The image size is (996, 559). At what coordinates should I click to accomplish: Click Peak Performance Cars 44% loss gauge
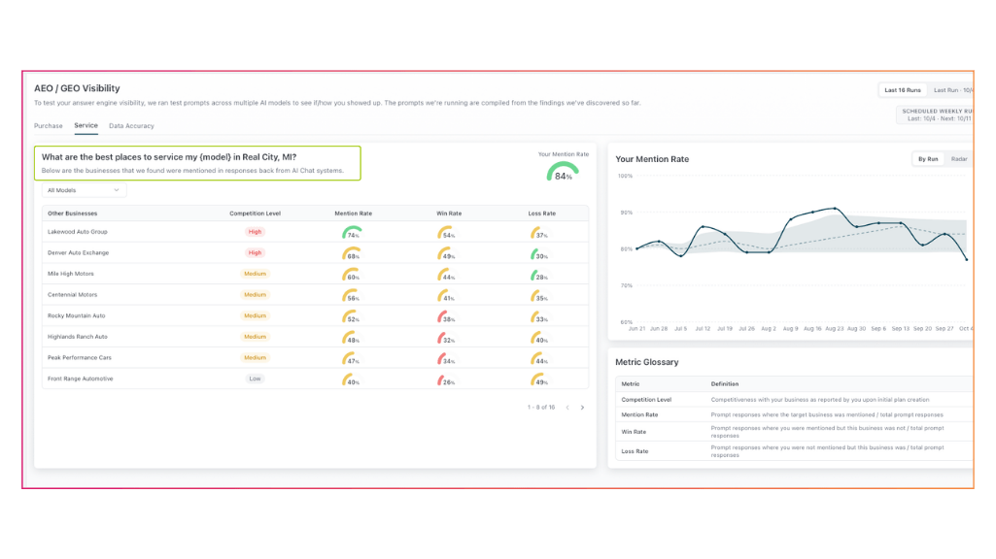[539, 358]
